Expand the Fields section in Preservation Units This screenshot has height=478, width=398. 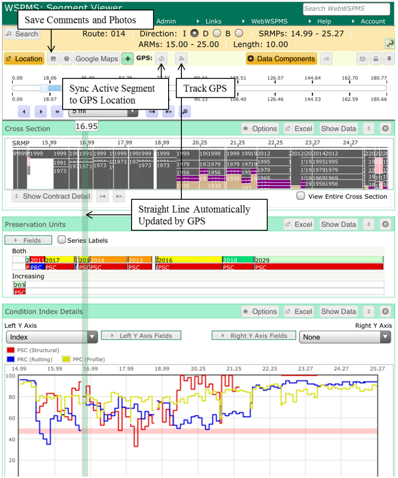click(28, 240)
